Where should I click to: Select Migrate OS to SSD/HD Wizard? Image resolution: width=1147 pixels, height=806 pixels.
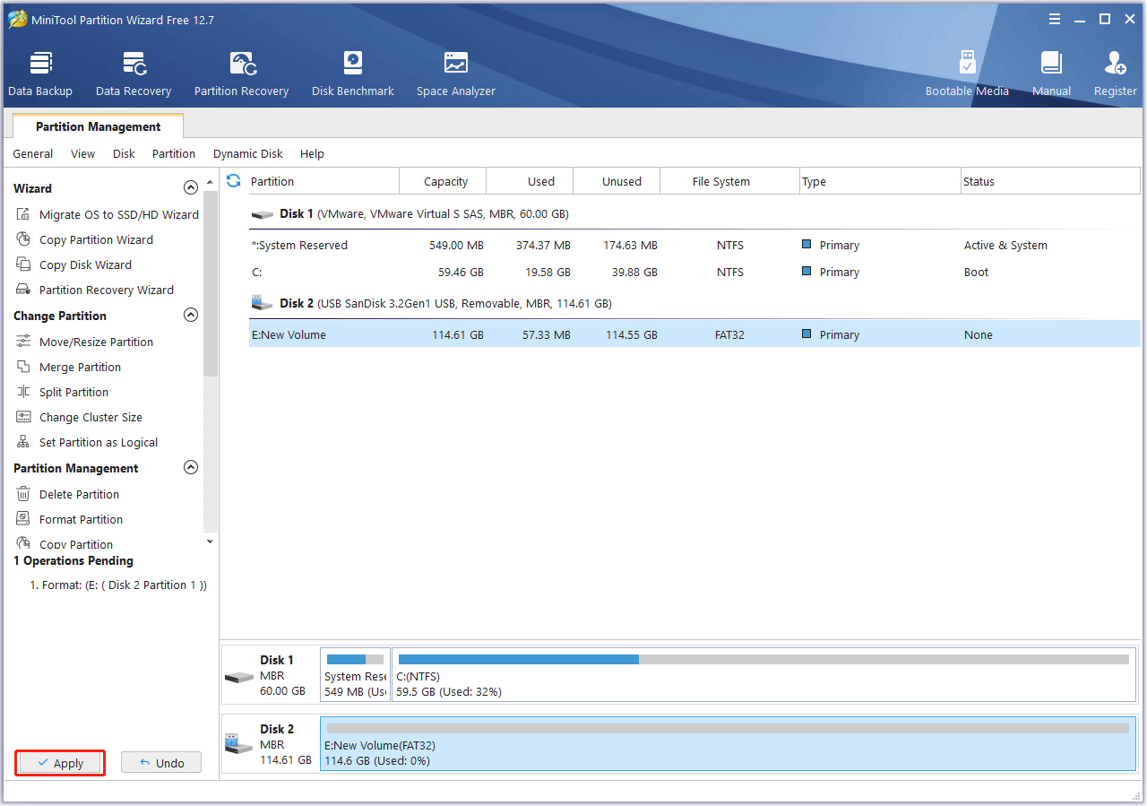click(118, 215)
